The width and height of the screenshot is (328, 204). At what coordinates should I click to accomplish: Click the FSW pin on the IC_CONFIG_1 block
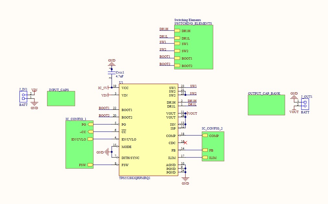[90, 165]
